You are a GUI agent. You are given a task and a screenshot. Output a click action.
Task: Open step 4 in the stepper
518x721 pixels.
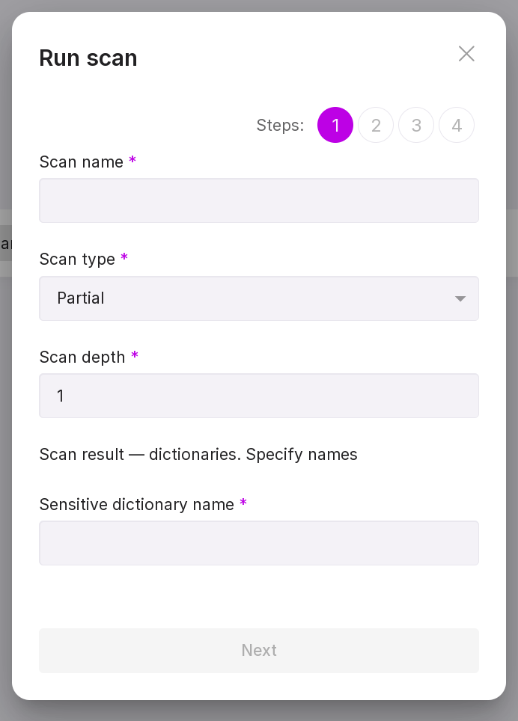[x=457, y=125]
